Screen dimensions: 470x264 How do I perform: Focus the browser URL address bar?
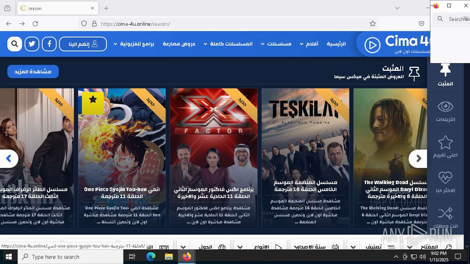coord(228,23)
